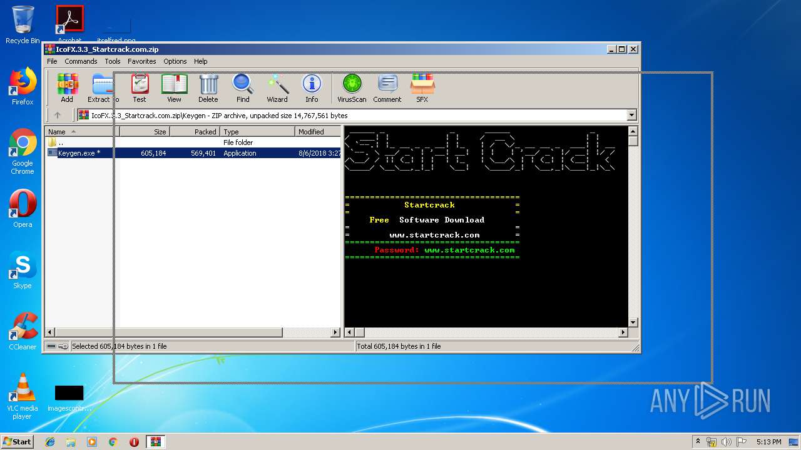Show archive Info
The image size is (801, 450).
(x=312, y=88)
